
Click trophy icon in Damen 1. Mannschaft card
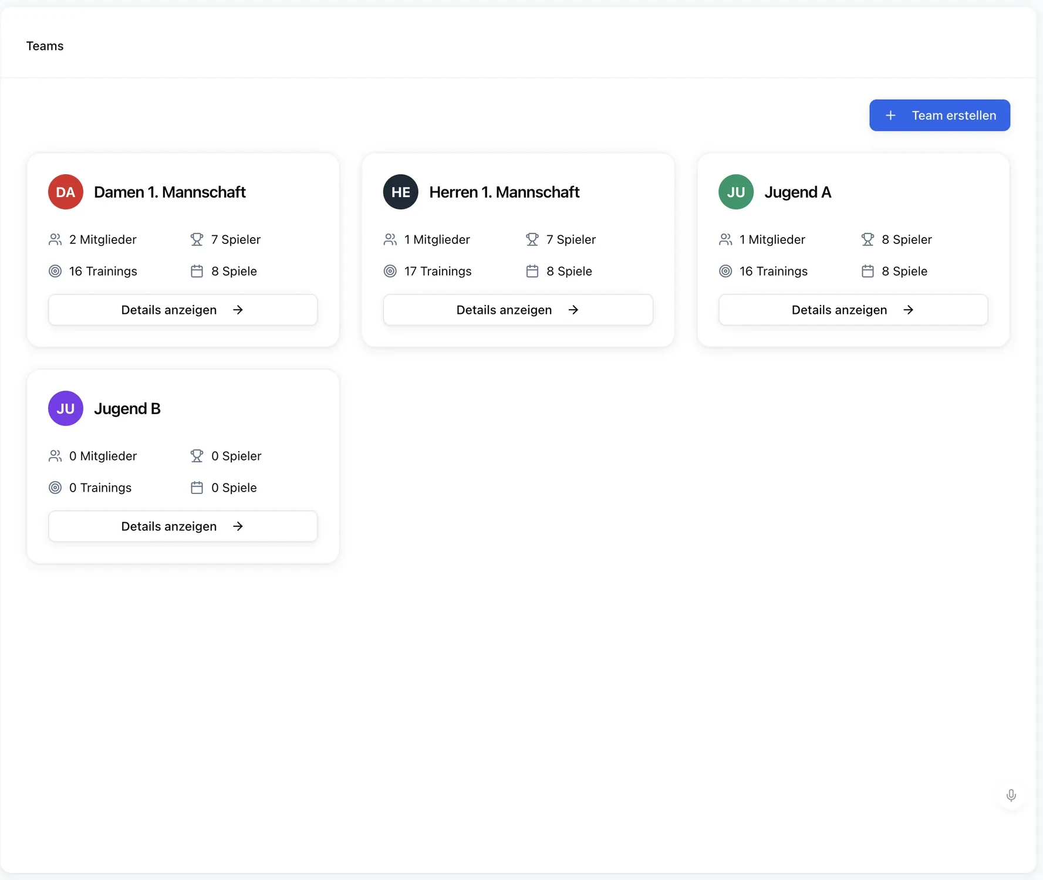pyautogui.click(x=197, y=239)
